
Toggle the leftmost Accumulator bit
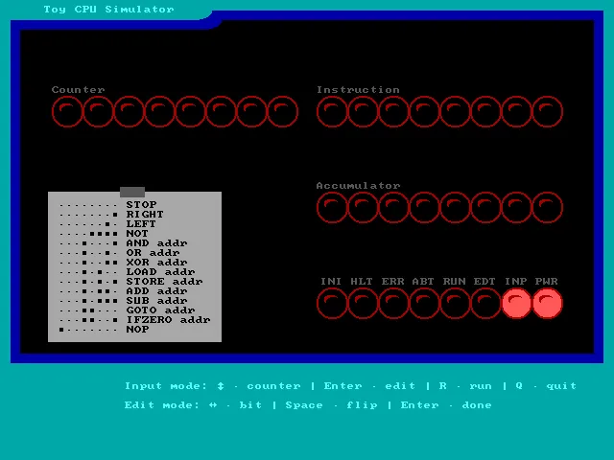pos(332,208)
